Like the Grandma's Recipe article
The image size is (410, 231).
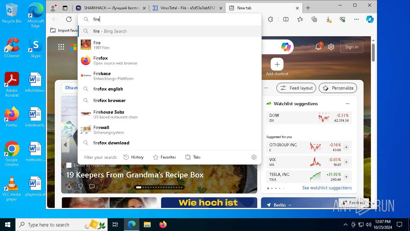coord(69,186)
